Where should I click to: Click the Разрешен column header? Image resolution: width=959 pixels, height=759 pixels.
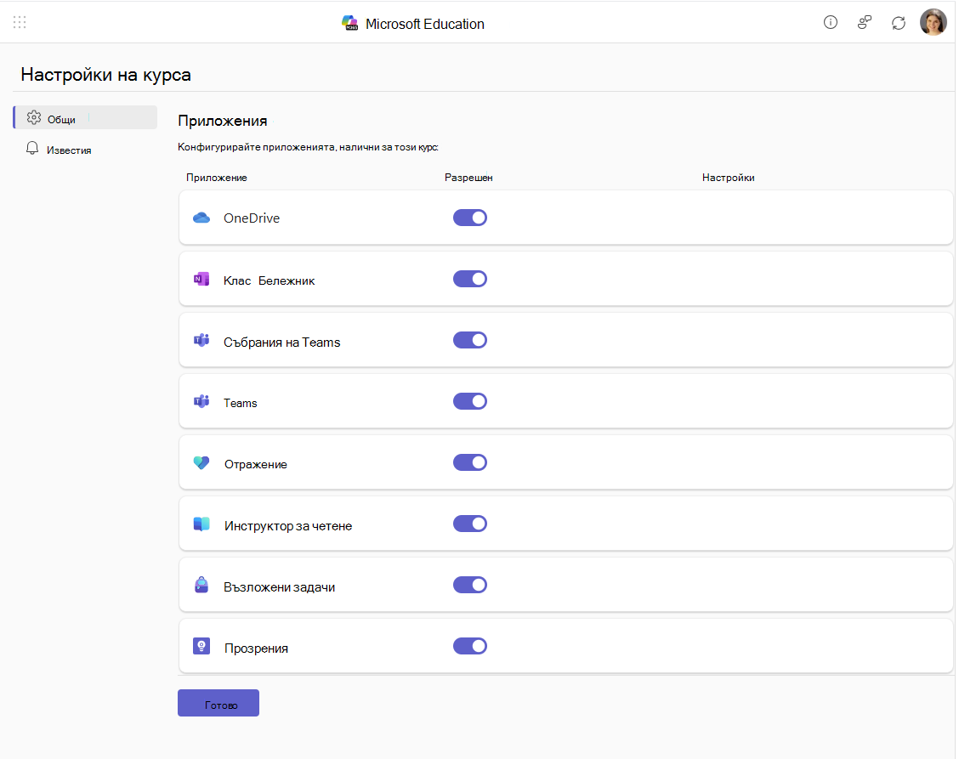pyautogui.click(x=468, y=178)
